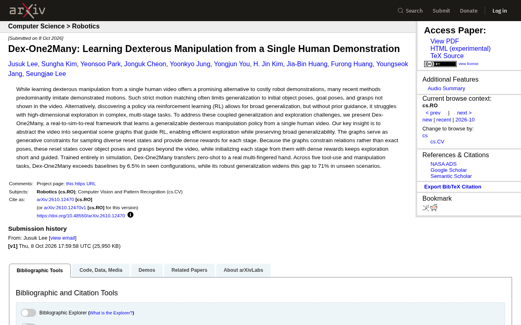Browse recent cs.RO submissions
Image resolution: width=521 pixels, height=325 pixels.
[x=444, y=120]
